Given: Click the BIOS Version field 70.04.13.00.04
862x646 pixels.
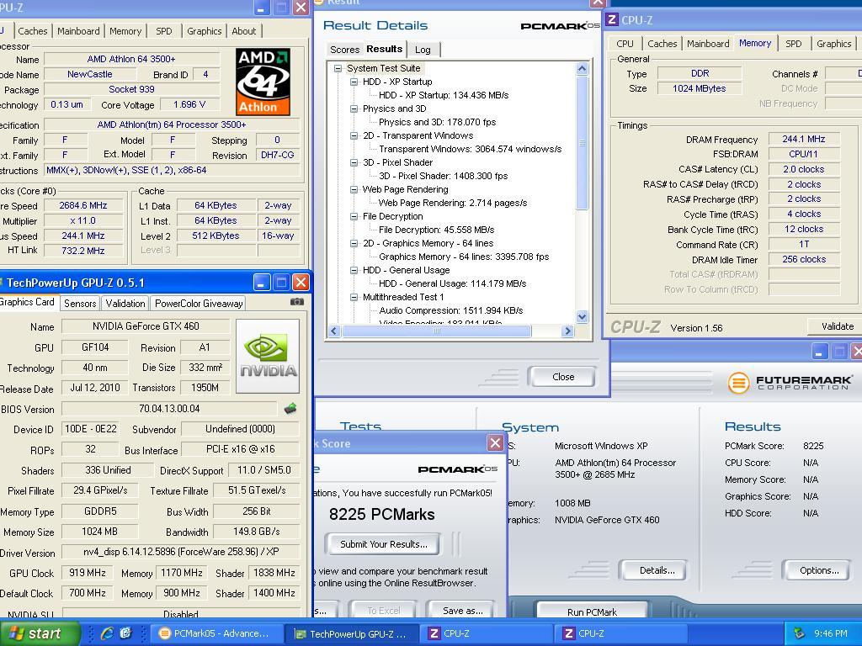Looking at the screenshot, I should pos(169,409).
